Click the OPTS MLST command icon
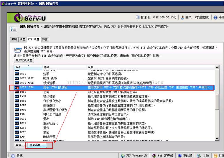Screen dimensions: 224x158 point(17,78)
